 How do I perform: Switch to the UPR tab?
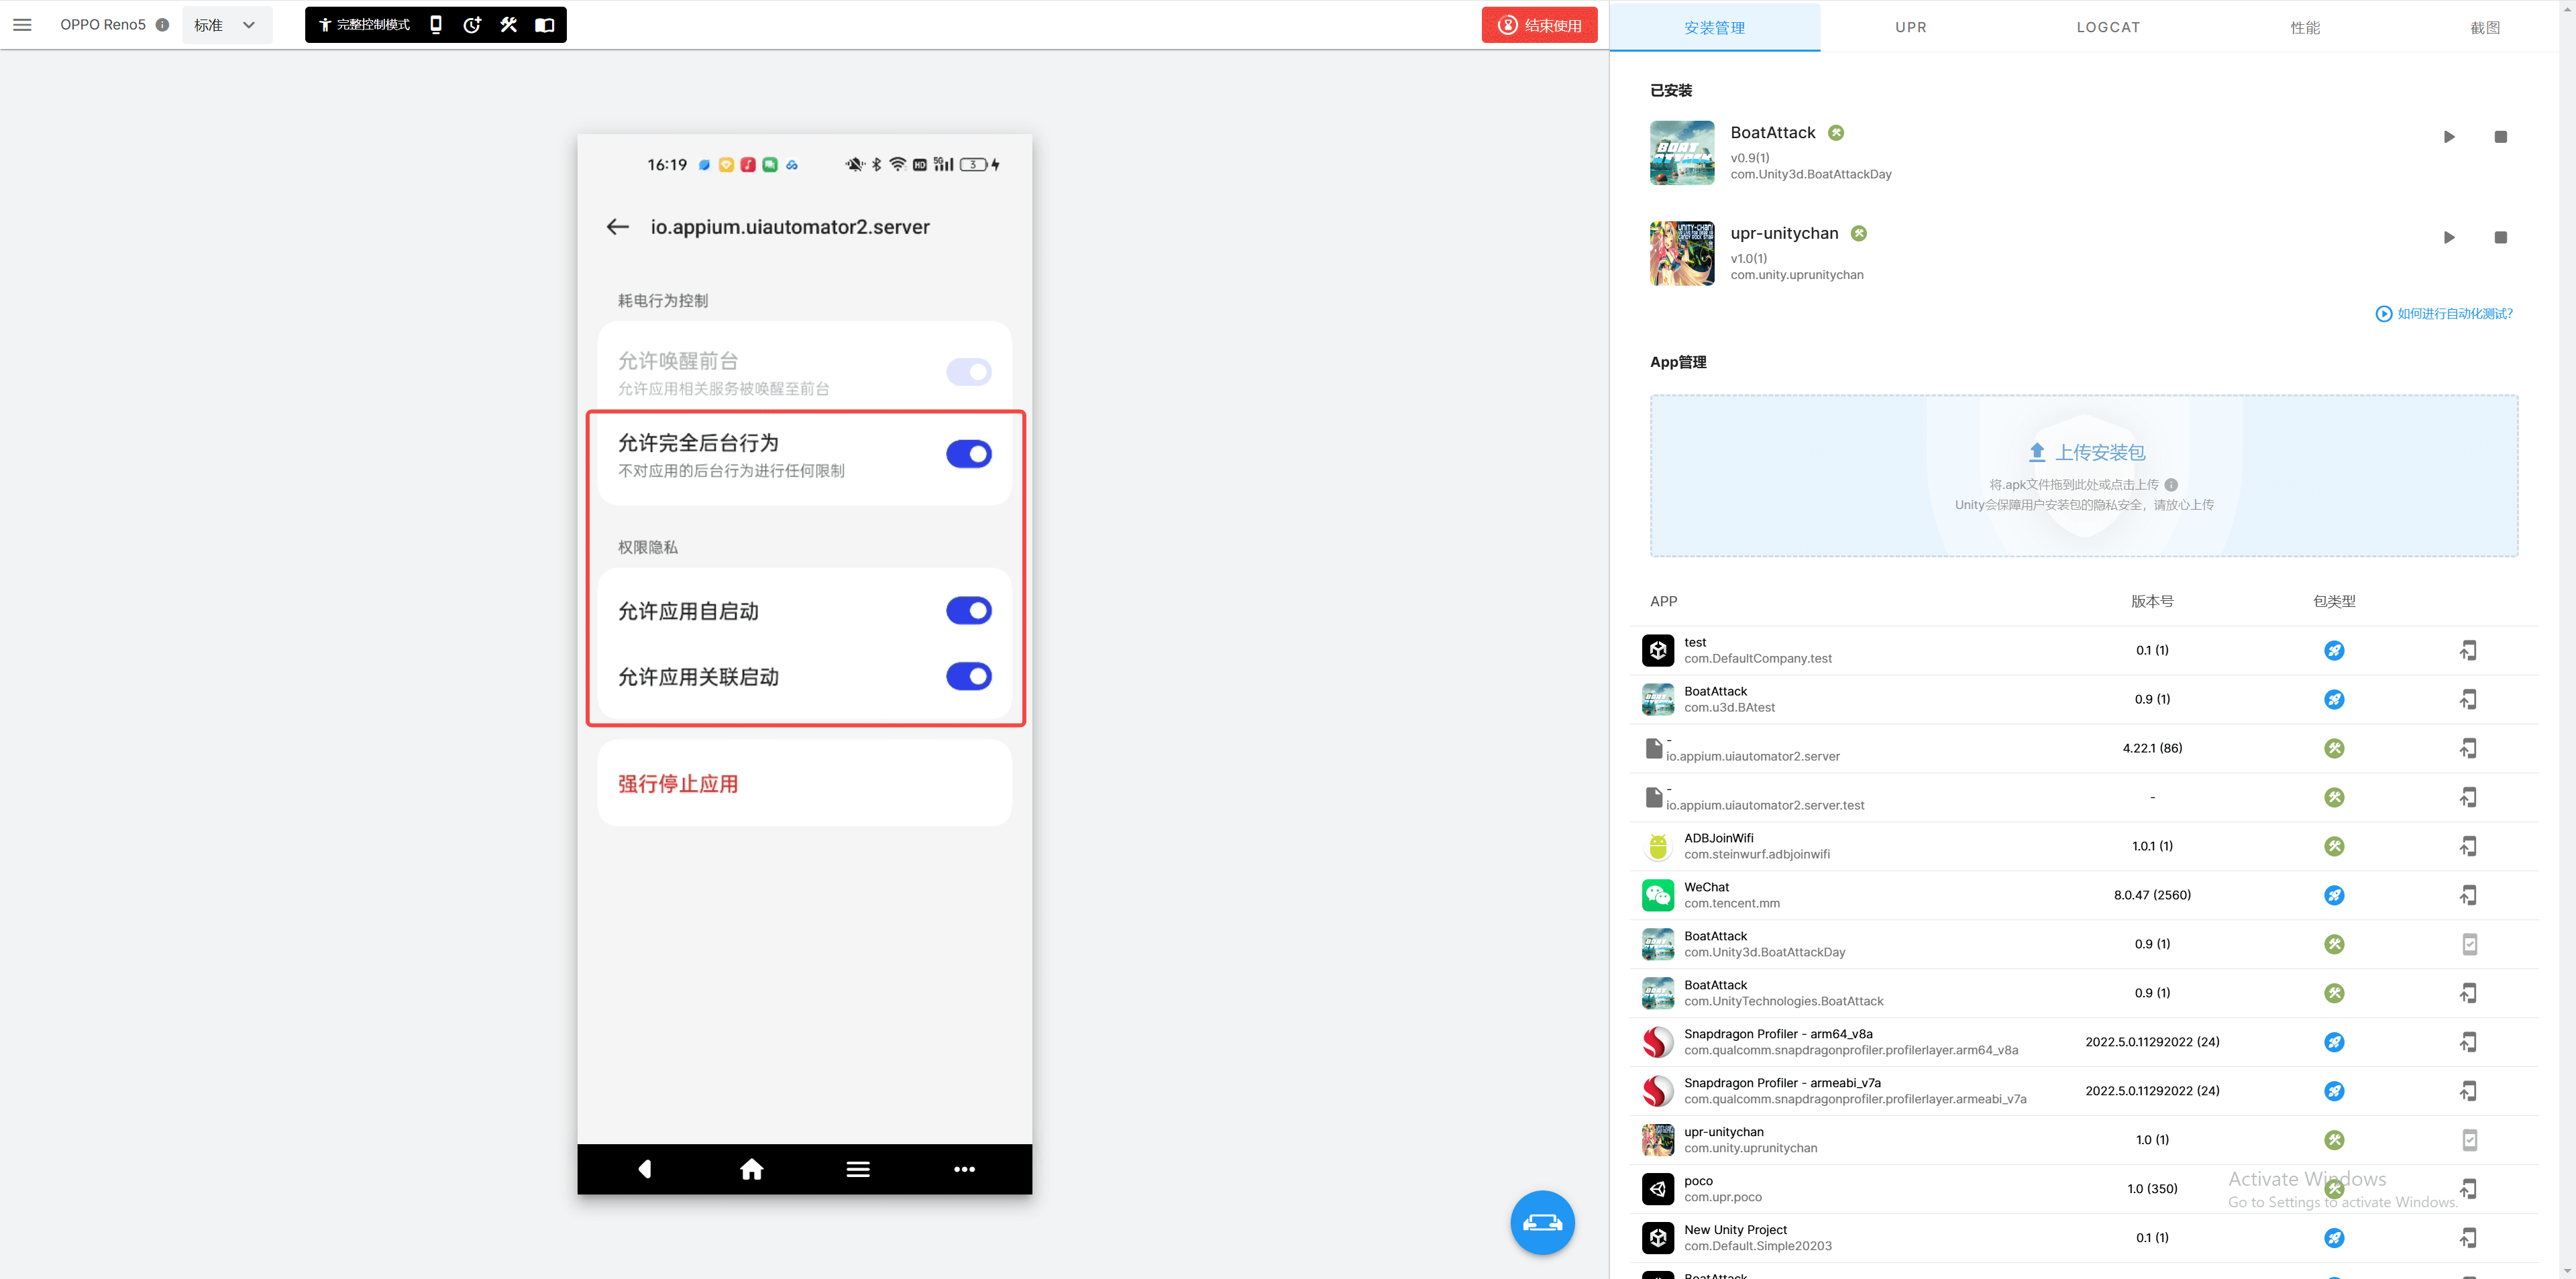pyautogui.click(x=1910, y=27)
